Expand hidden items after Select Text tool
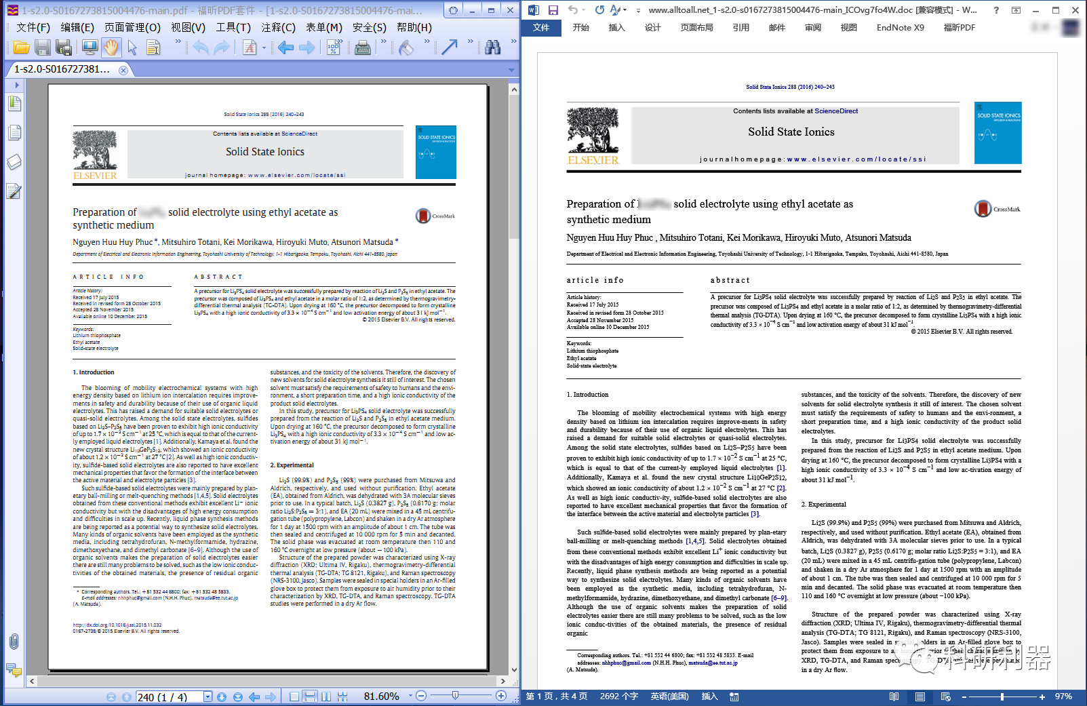This screenshot has height=706, width=1087. [x=178, y=42]
